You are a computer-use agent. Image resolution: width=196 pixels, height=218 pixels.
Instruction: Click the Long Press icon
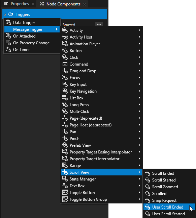tap(65, 104)
